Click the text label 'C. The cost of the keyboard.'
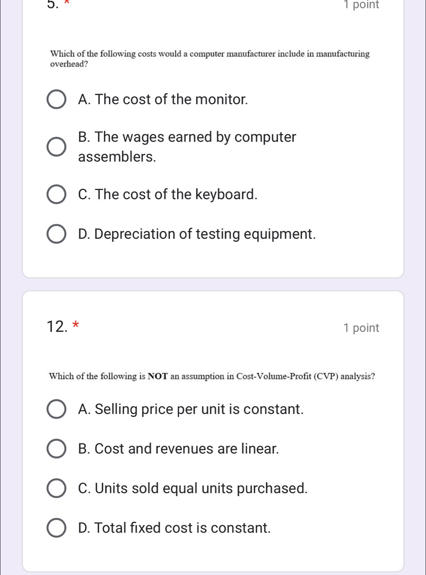426x575 pixels. coord(168,194)
